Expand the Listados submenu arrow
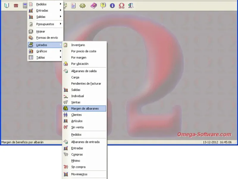Image resolution: width=238 pixels, height=179 pixels. (61, 45)
